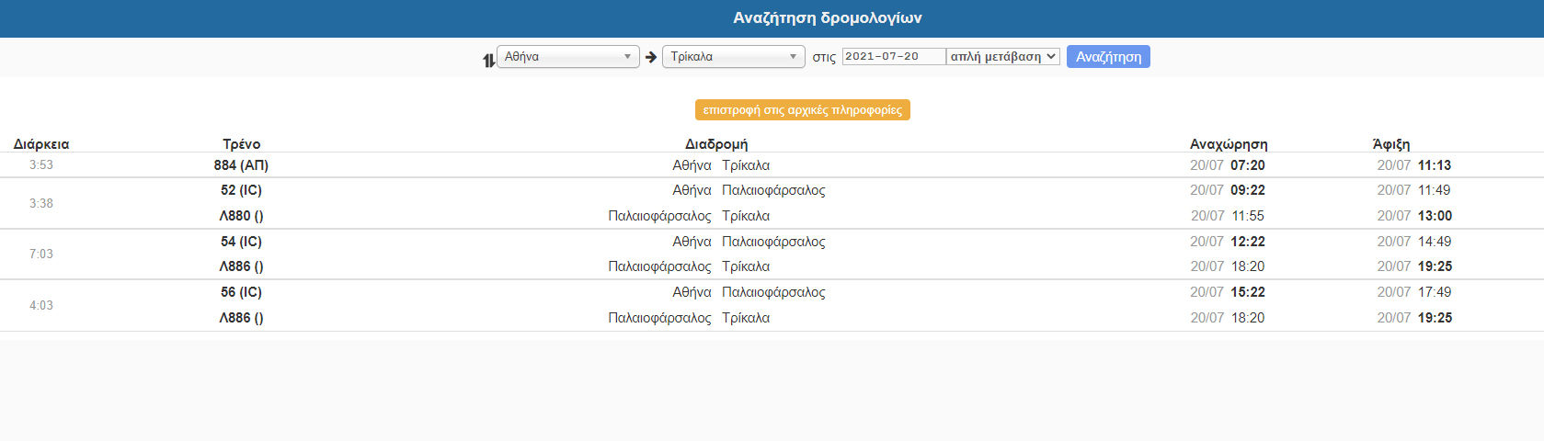Viewport: 1544px width, 441px height.
Task: Expand the απλή μετάβαση trip type selector
Action: click(x=1003, y=57)
